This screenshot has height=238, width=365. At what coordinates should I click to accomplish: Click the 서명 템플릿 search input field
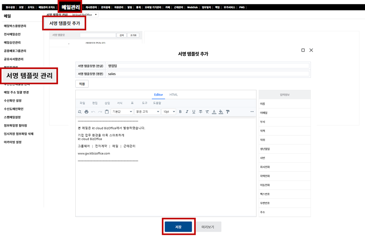(98, 35)
